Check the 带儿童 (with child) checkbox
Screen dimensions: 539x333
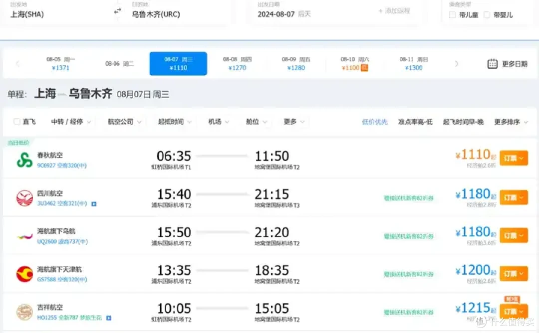[x=452, y=15]
